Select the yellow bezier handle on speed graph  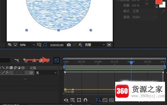point(73,89)
